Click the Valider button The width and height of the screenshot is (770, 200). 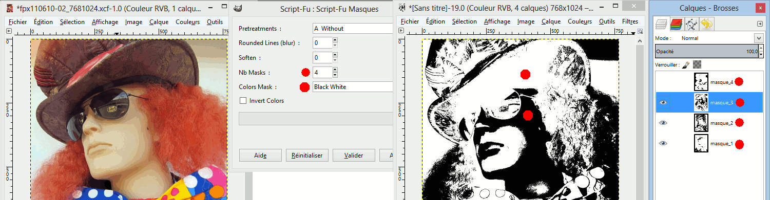click(354, 155)
